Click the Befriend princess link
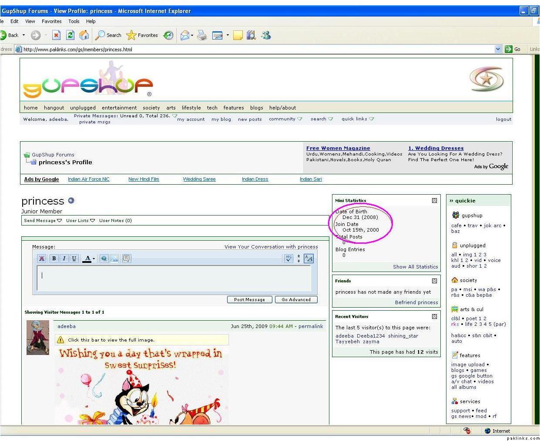The height and width of the screenshot is (441, 540). click(x=416, y=302)
